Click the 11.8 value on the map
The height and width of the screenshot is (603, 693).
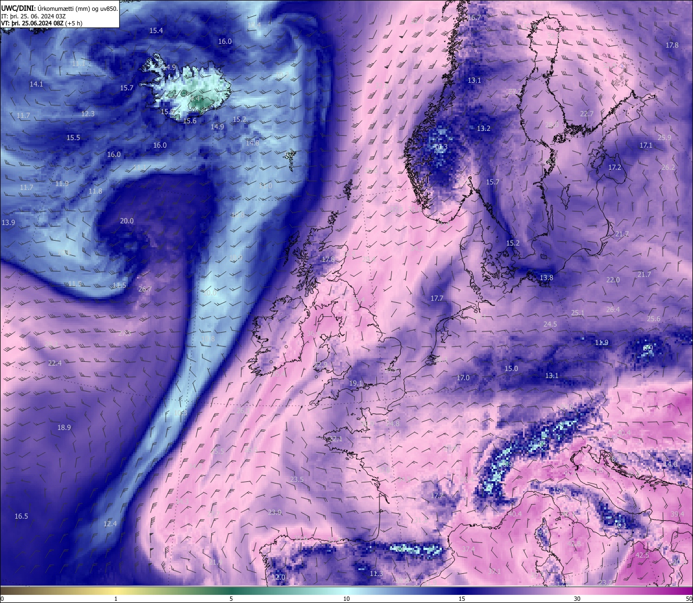(x=95, y=191)
